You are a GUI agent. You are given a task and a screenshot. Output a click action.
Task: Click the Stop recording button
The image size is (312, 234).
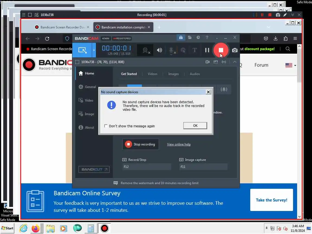pos(141,144)
